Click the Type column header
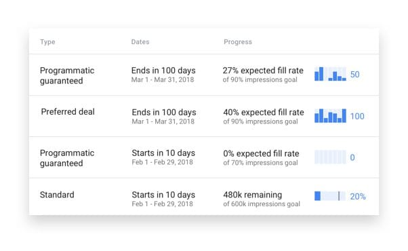Screen dimensions: 408x251 47,42
